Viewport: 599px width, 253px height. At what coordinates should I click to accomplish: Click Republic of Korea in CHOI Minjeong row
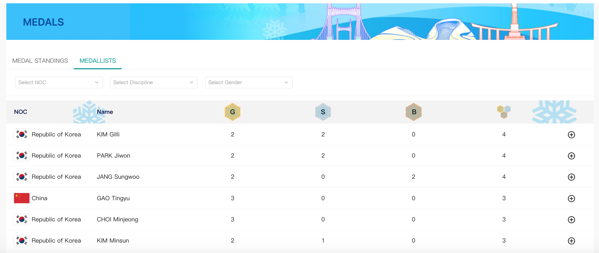coord(56,219)
